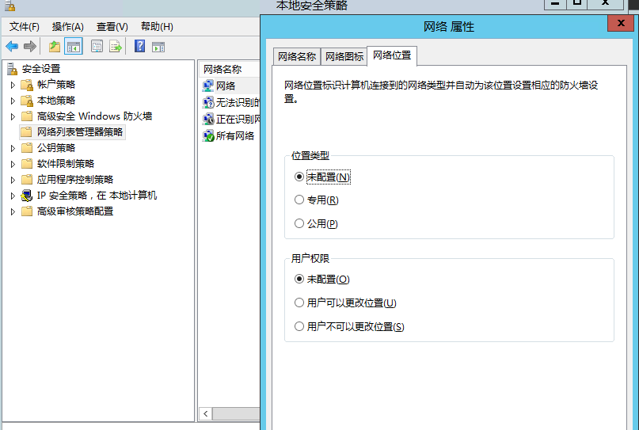
Task: Select 公用(P) location type
Action: pyautogui.click(x=299, y=223)
